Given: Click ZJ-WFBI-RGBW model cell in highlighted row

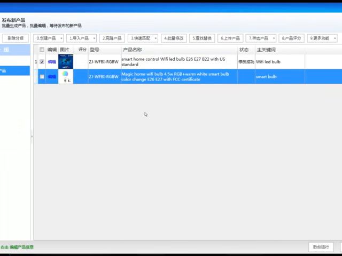Looking at the screenshot, I should pos(104,77).
